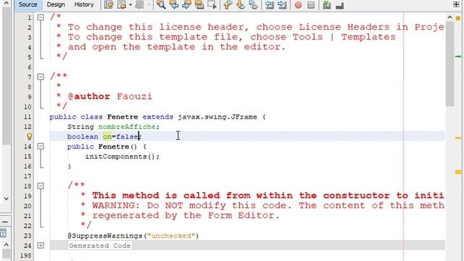Go to previous bookmark icon

coord(228,5)
